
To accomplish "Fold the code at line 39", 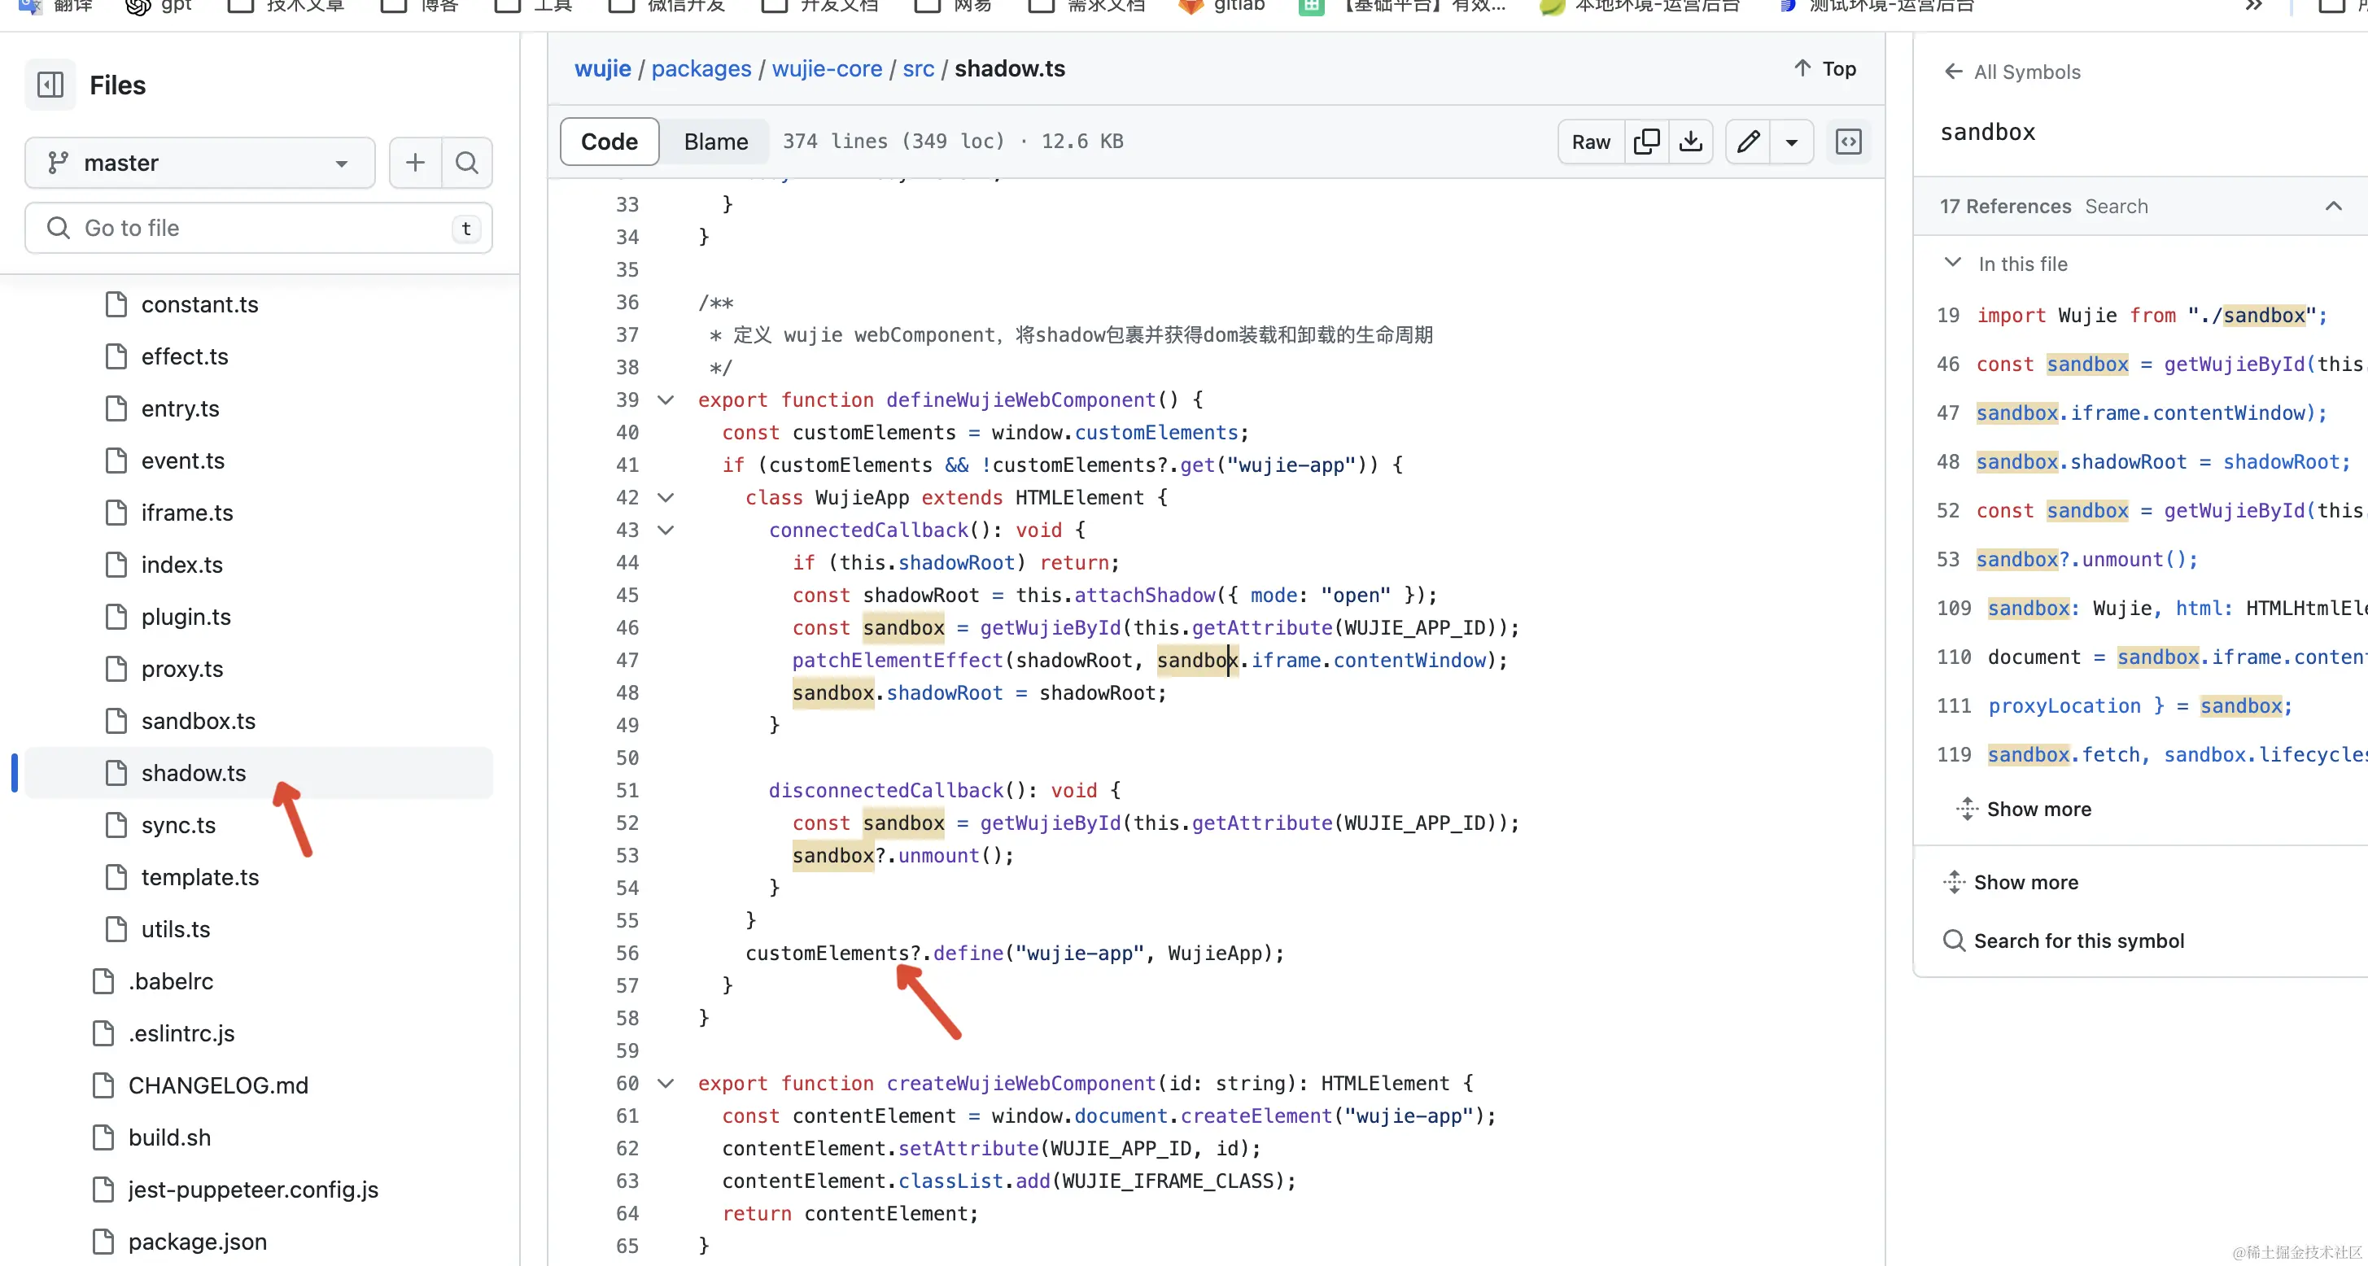I will click(x=666, y=400).
